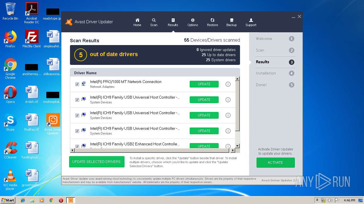Click the driver list scroll-up arrow

pos(237,79)
